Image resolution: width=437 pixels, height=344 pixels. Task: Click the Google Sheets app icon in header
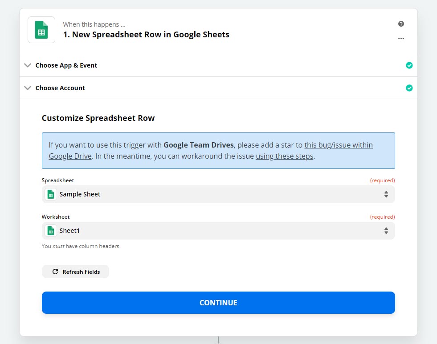41,30
